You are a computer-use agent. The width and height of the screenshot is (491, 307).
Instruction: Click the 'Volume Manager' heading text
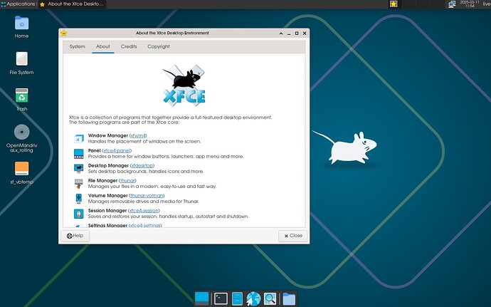coord(108,196)
